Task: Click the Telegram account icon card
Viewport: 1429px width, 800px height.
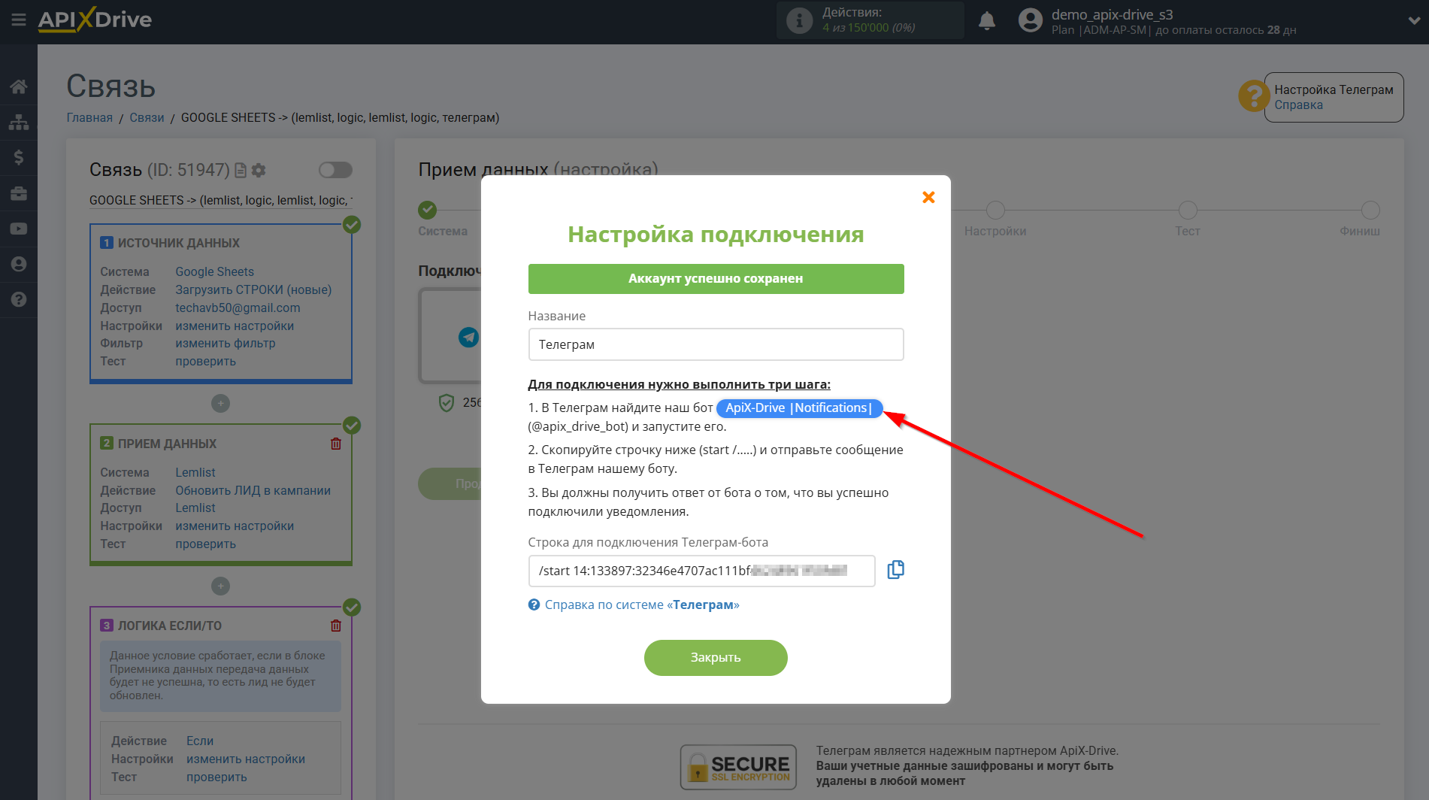Action: coord(451,336)
